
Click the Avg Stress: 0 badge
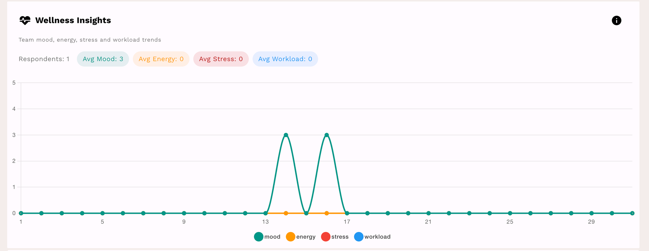(221, 59)
